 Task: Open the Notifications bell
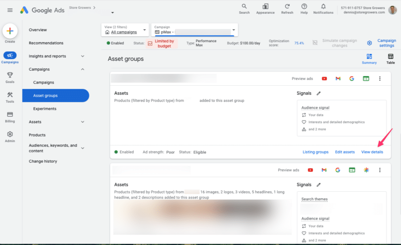pos(323,9)
